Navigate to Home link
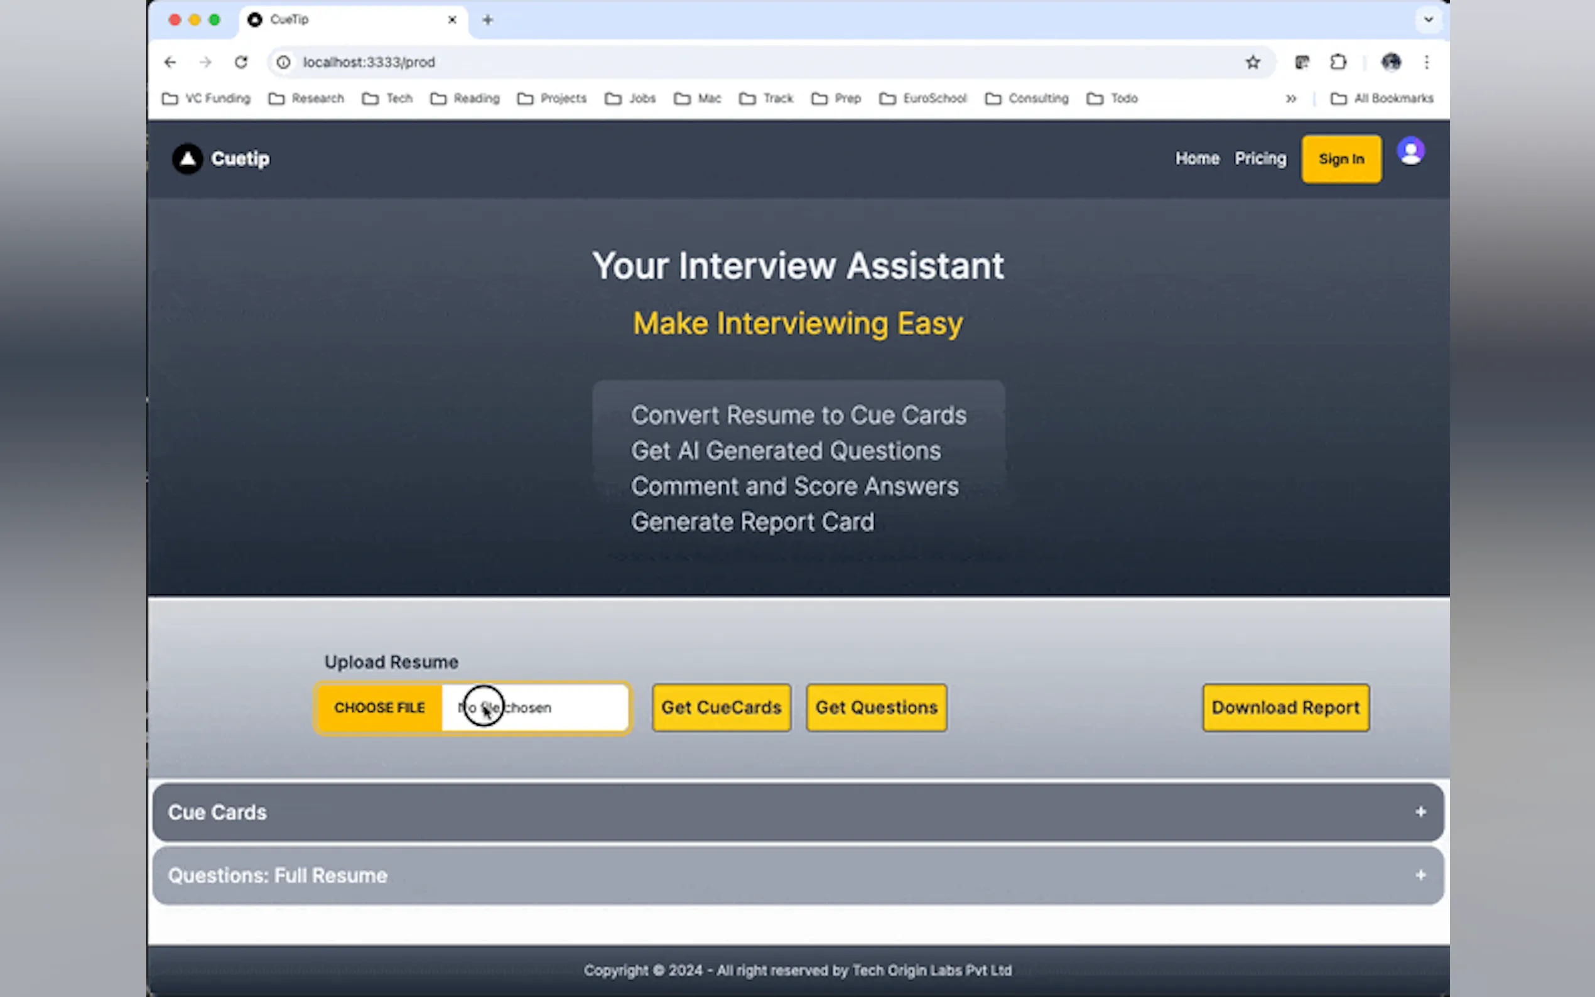1595x997 pixels. (1197, 158)
